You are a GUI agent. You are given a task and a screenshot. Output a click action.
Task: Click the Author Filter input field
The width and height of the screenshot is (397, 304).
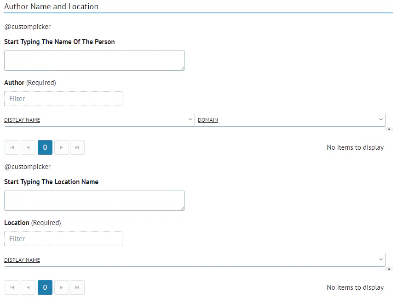coord(63,99)
